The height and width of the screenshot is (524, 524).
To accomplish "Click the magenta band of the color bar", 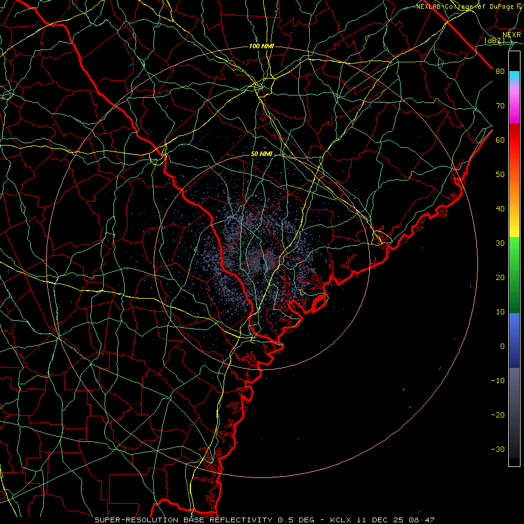I will coord(514,104).
